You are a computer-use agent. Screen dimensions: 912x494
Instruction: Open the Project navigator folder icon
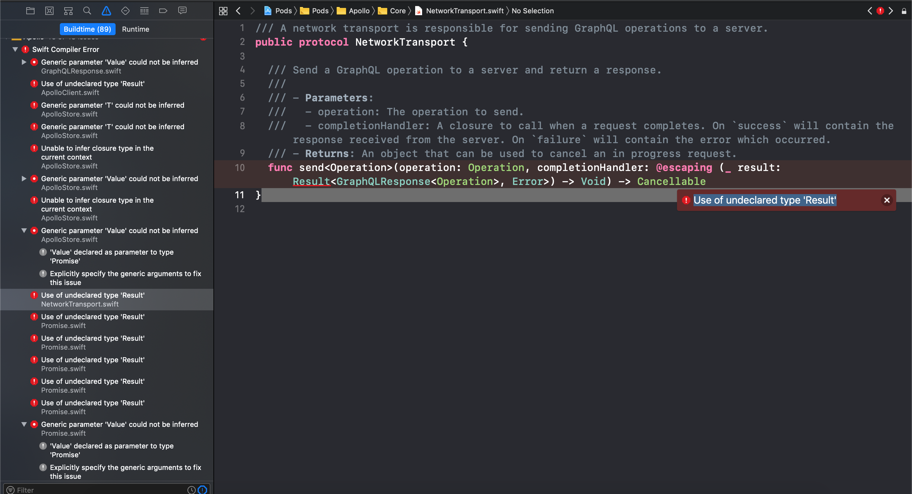point(30,11)
